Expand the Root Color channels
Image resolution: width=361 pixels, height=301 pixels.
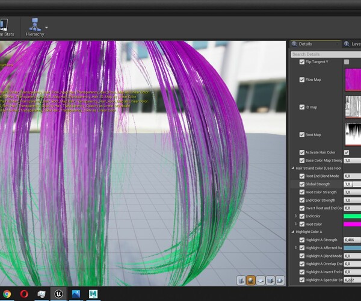(296, 224)
